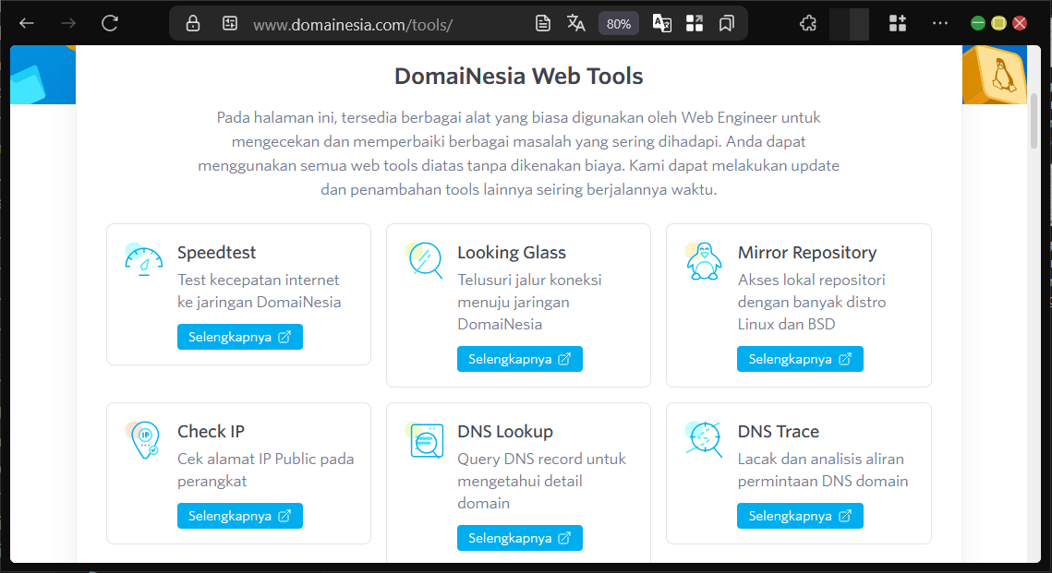View site info via the lock icon

193,23
